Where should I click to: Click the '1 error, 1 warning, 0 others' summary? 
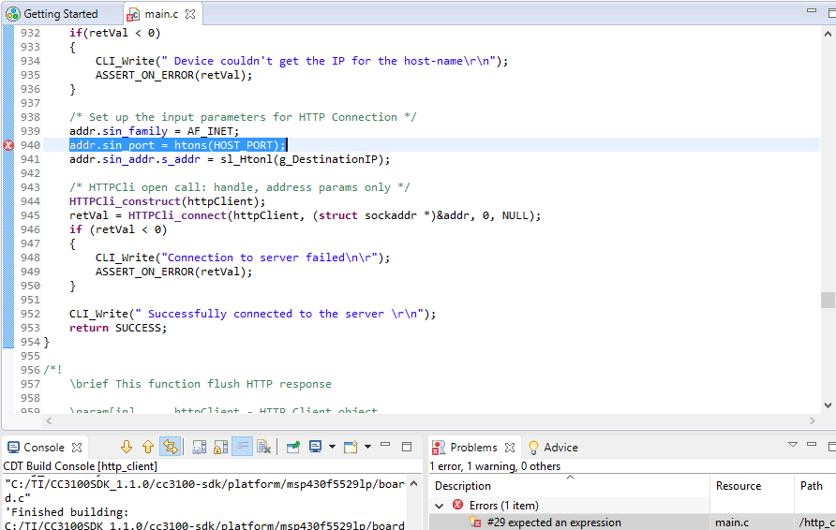coord(495,466)
